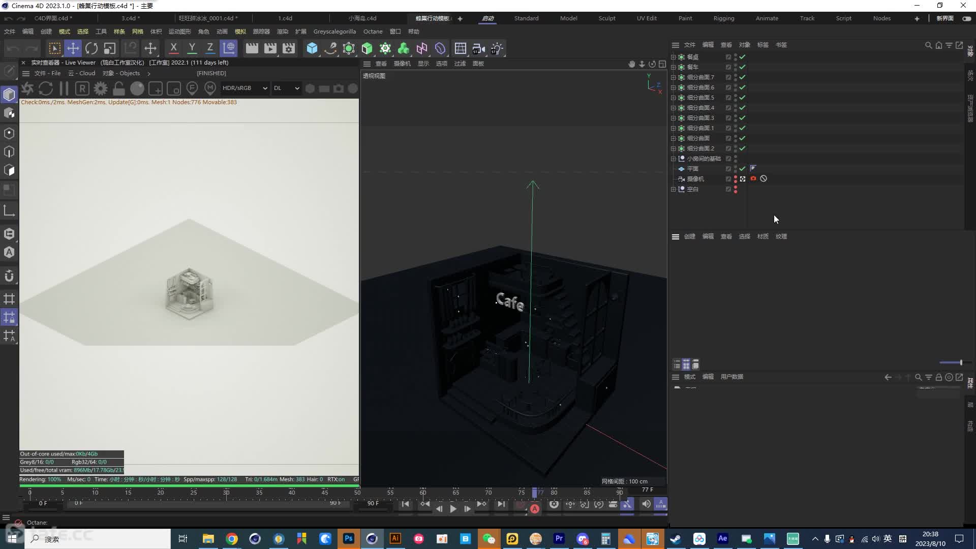Screen dimensions: 976x549
Task: Open Octane live viewer settings gear
Action: tap(101, 88)
